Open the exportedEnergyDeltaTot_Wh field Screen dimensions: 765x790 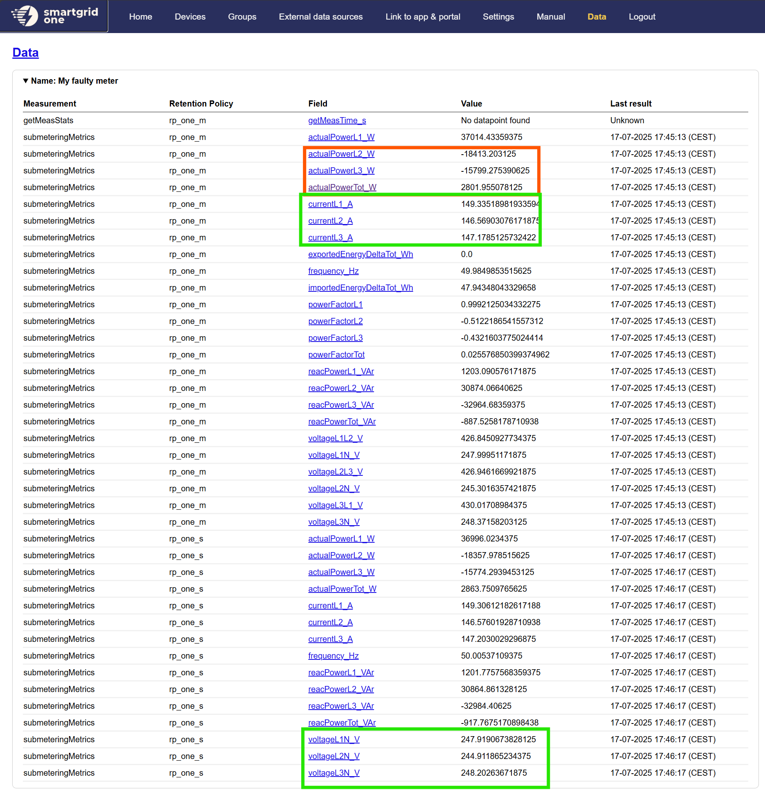360,254
